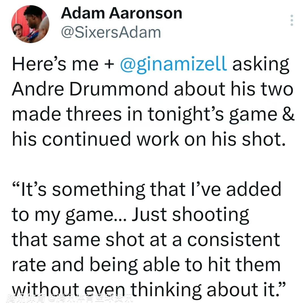Click the line "rate and being able to hit them"
Viewport: 306px width, 308px height.
(x=146, y=264)
